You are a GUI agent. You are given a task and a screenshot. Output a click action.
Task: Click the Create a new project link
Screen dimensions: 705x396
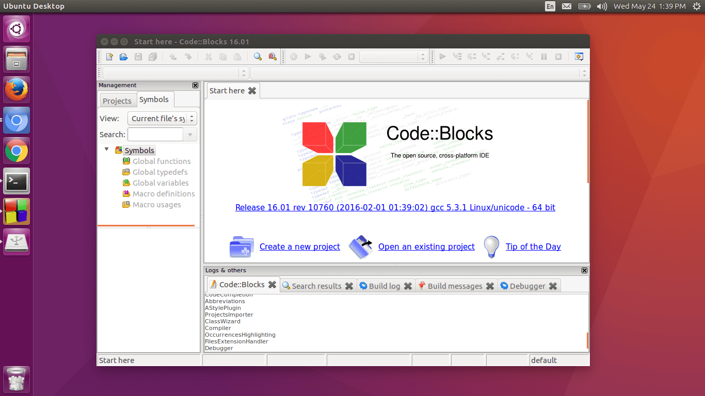299,247
